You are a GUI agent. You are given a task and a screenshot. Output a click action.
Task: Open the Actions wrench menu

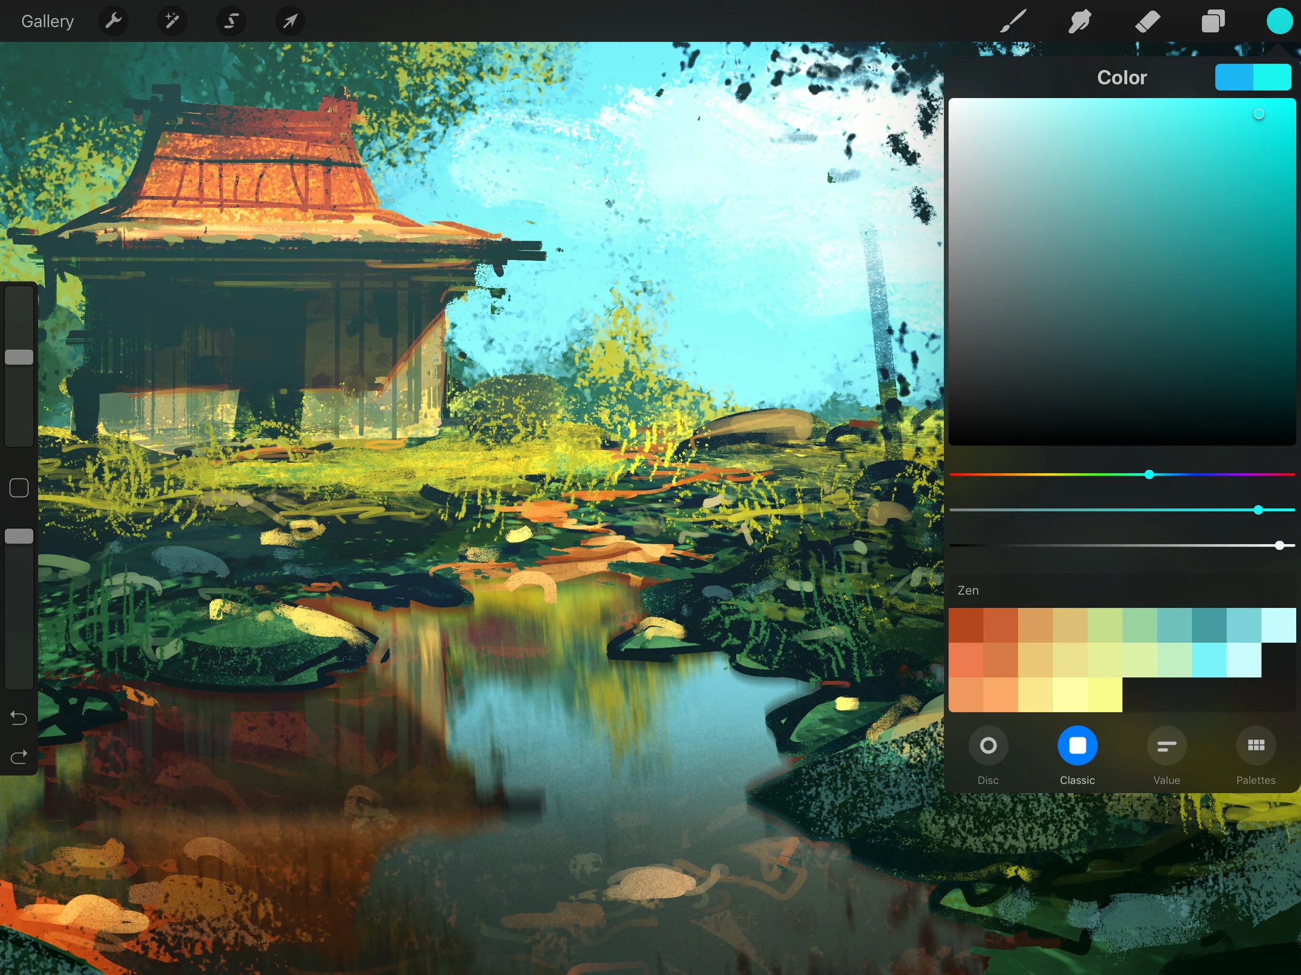pyautogui.click(x=113, y=22)
